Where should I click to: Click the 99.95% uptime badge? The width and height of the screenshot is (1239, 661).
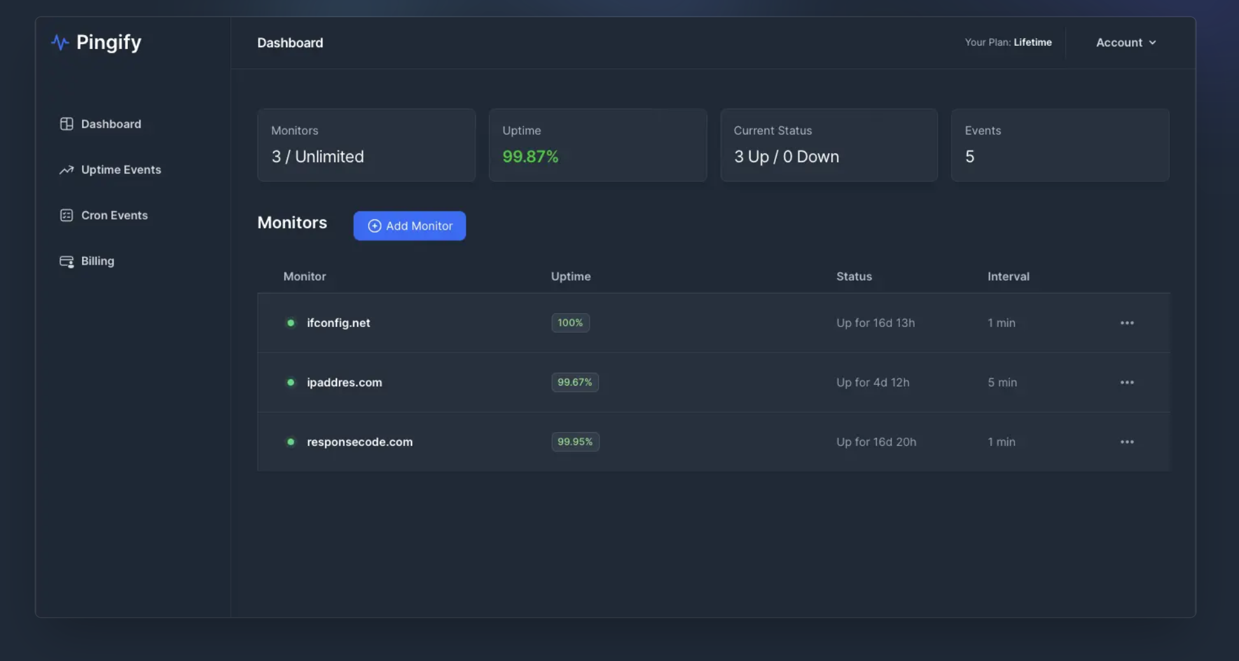coord(575,442)
